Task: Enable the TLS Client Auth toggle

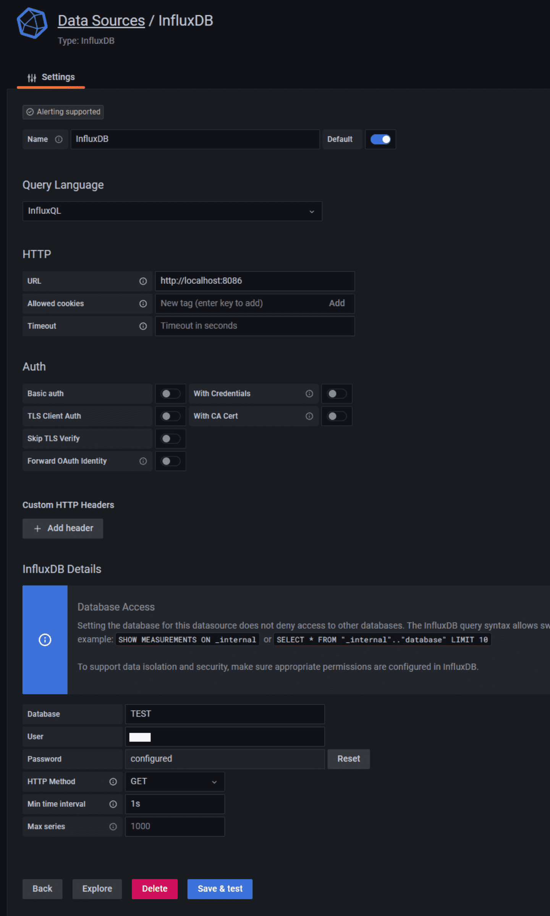Action: pos(170,416)
